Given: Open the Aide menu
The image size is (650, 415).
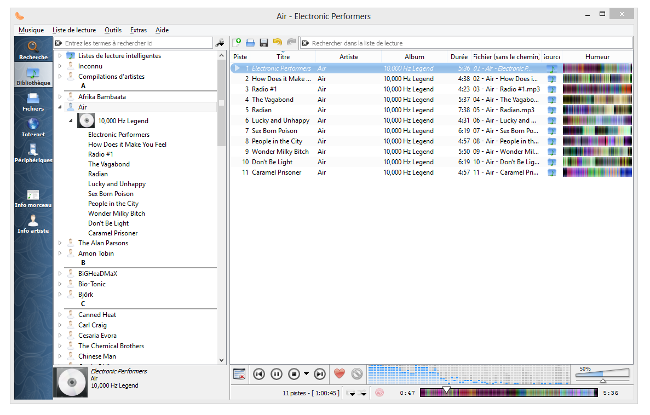Looking at the screenshot, I should pyautogui.click(x=162, y=30).
